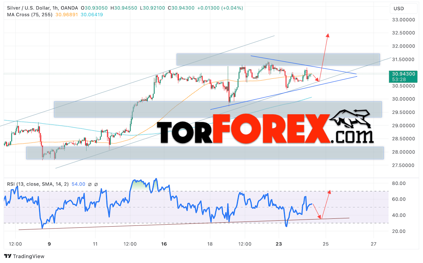Image resolution: width=423 pixels, height=263 pixels.
Task: Click date label 11 on time axis
Action: (95, 244)
